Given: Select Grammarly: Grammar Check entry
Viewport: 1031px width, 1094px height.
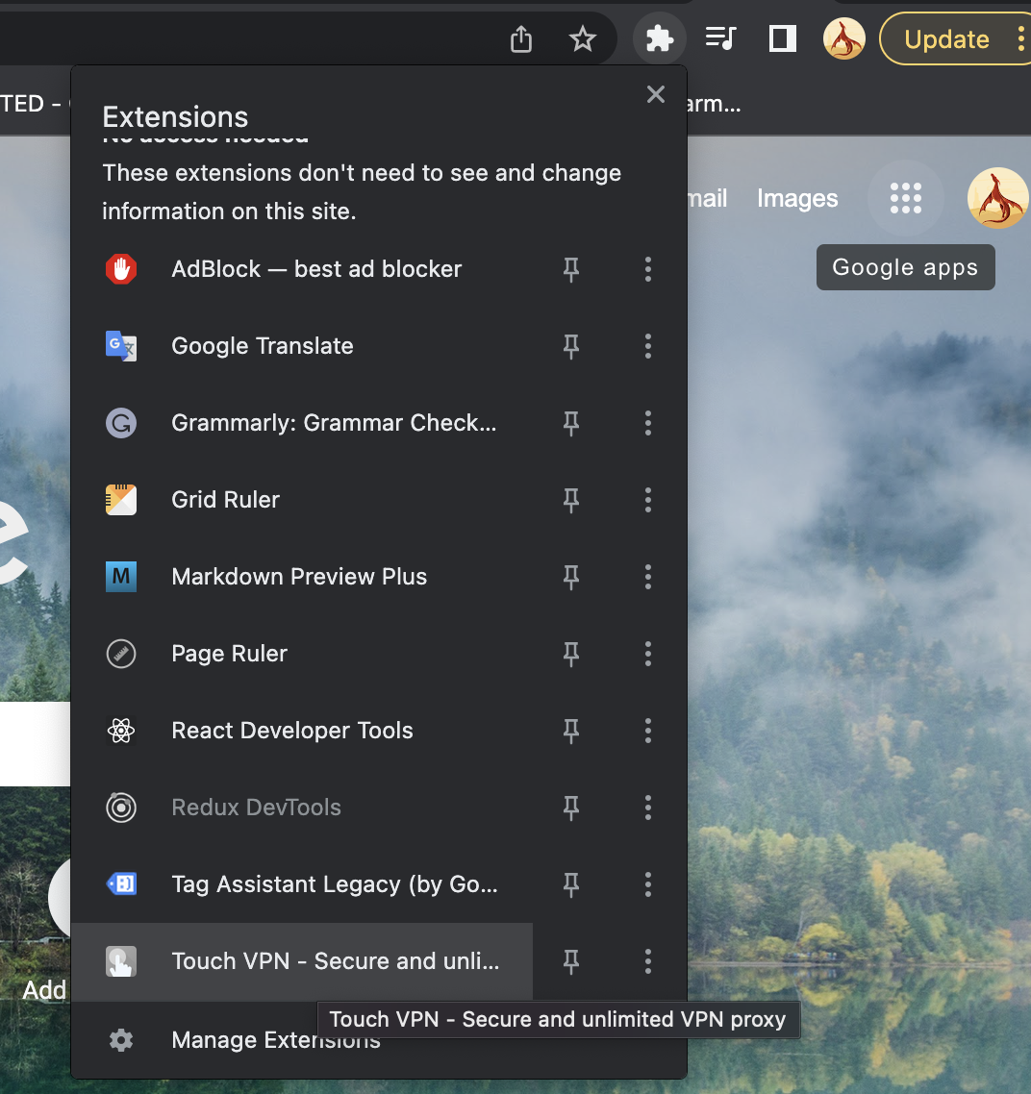Looking at the screenshot, I should click(302, 423).
